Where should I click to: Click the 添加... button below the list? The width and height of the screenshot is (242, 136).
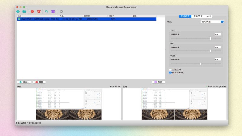pyautogui.click(x=25, y=82)
